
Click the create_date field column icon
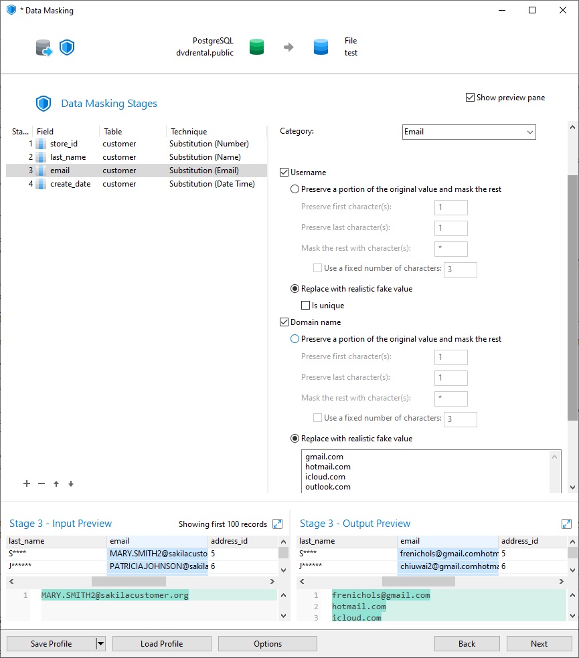coord(41,184)
